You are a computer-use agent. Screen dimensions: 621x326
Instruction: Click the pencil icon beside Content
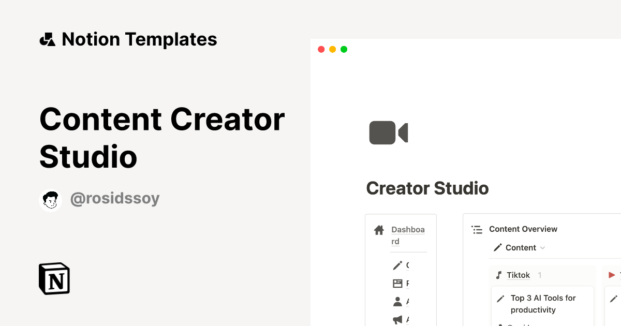click(498, 247)
